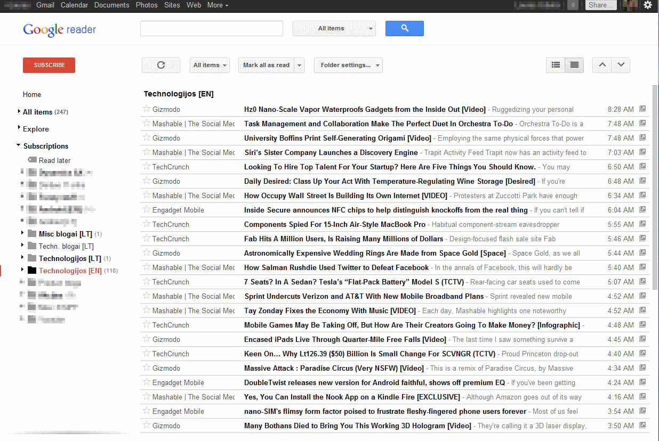Open the More menu in top bar
Image resolution: width=659 pixels, height=441 pixels.
click(218, 5)
